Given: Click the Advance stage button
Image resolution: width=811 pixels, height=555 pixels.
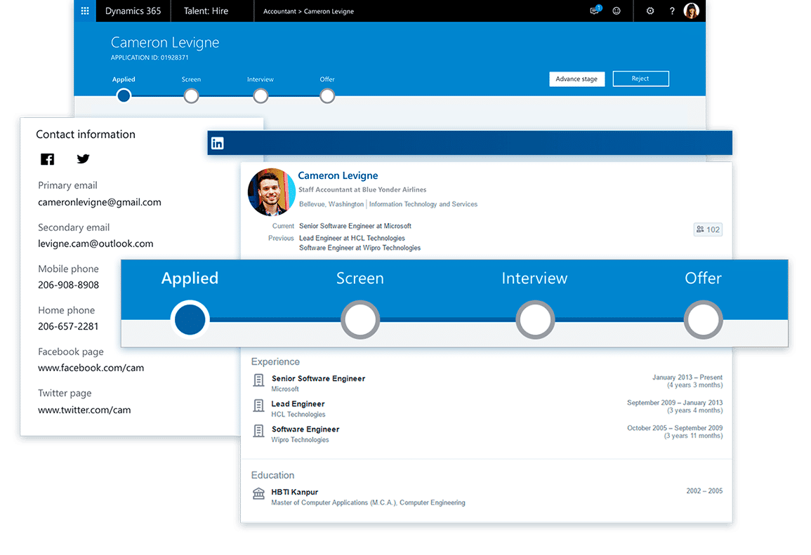Looking at the screenshot, I should click(x=576, y=79).
